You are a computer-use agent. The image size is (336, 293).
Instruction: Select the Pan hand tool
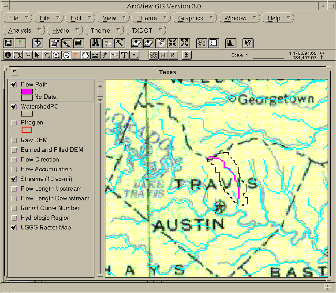tap(86, 55)
